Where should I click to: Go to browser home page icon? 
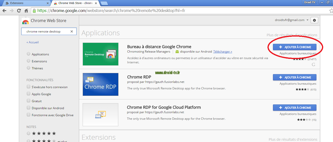26,11
